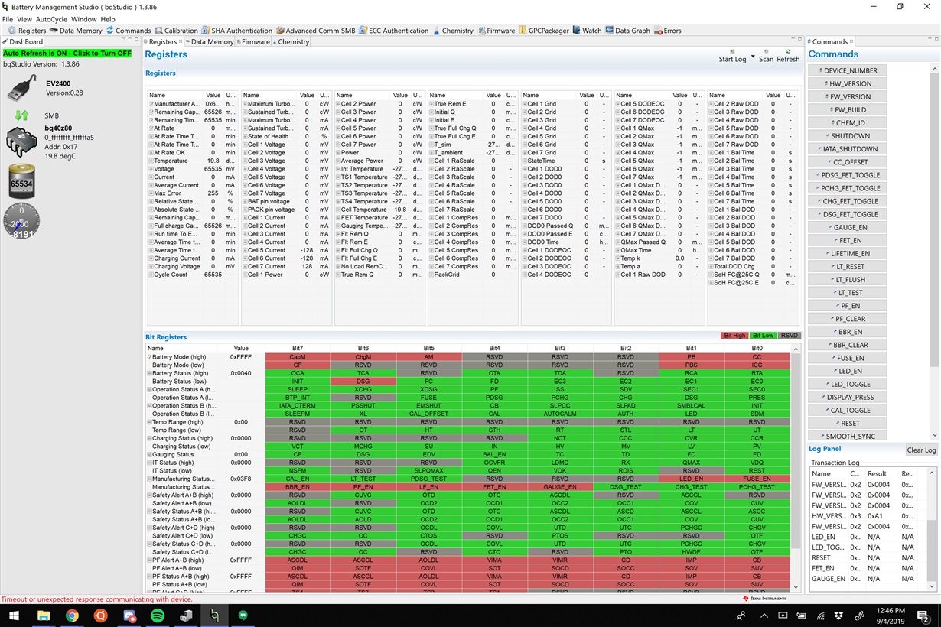This screenshot has width=941, height=627.
Task: Click the Clear Log button
Action: coord(921,450)
